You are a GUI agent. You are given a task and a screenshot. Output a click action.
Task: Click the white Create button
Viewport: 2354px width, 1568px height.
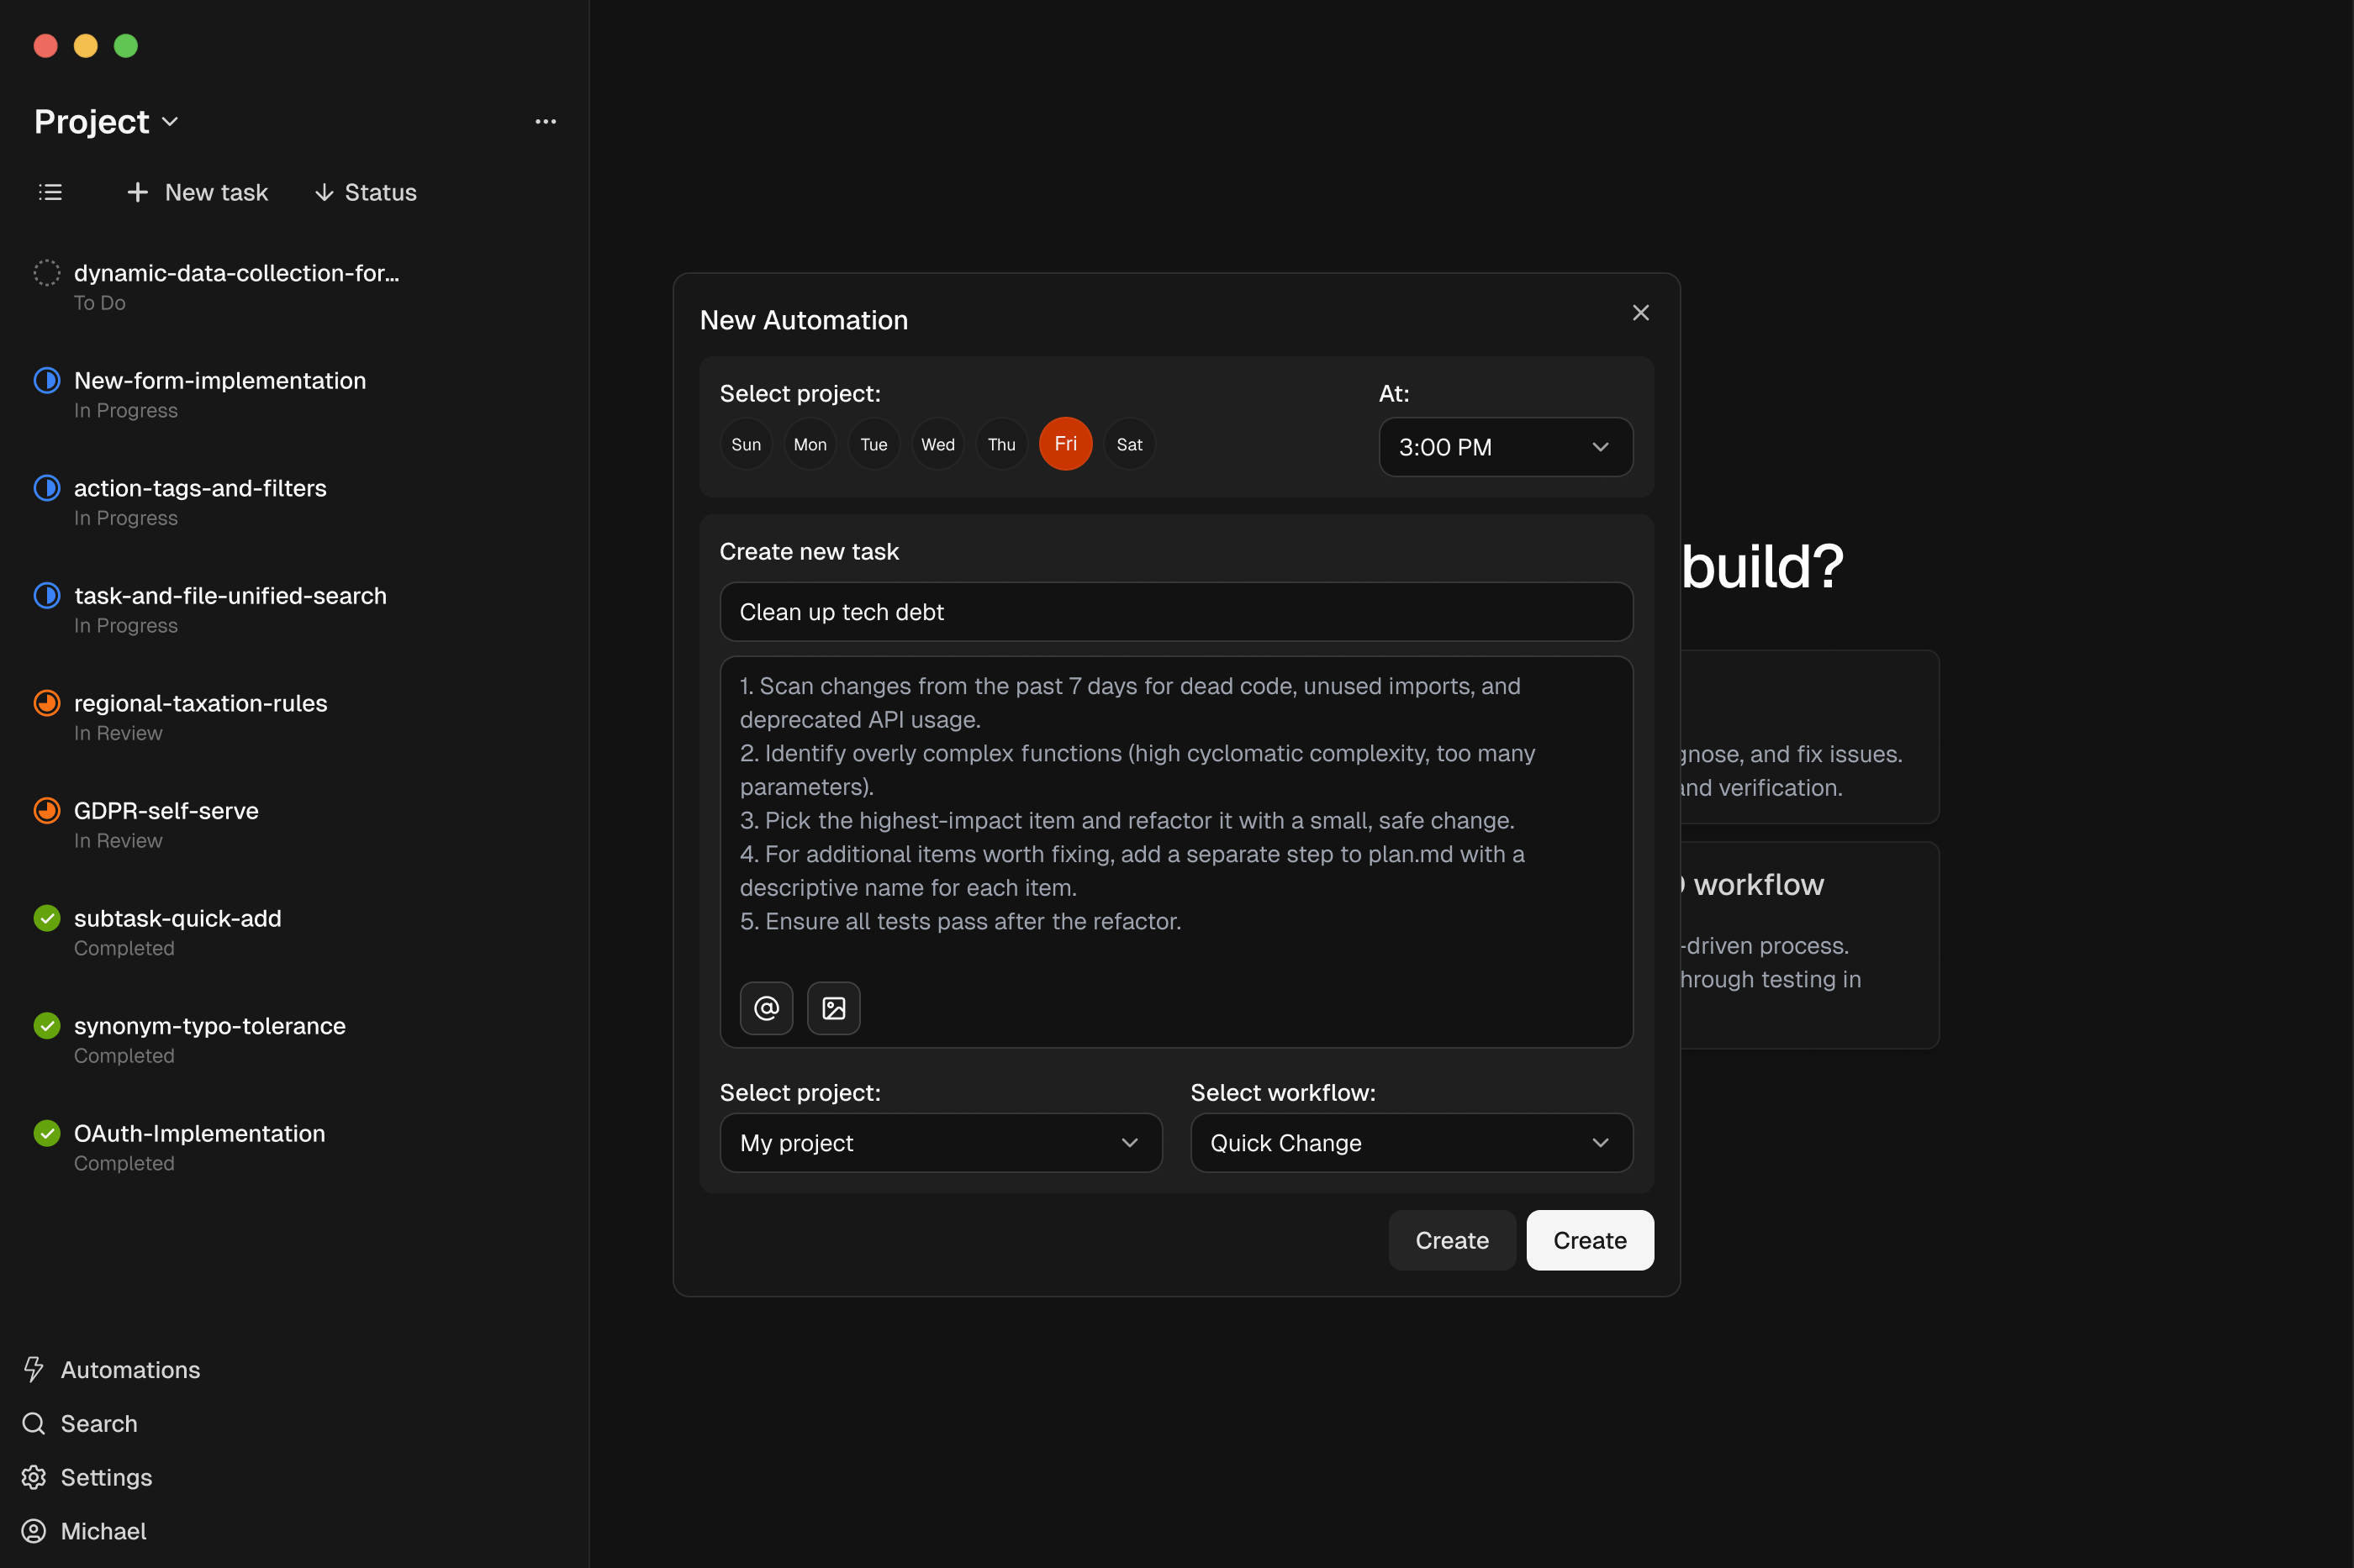pos(1589,1240)
